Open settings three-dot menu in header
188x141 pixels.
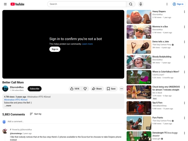coord(167,4)
